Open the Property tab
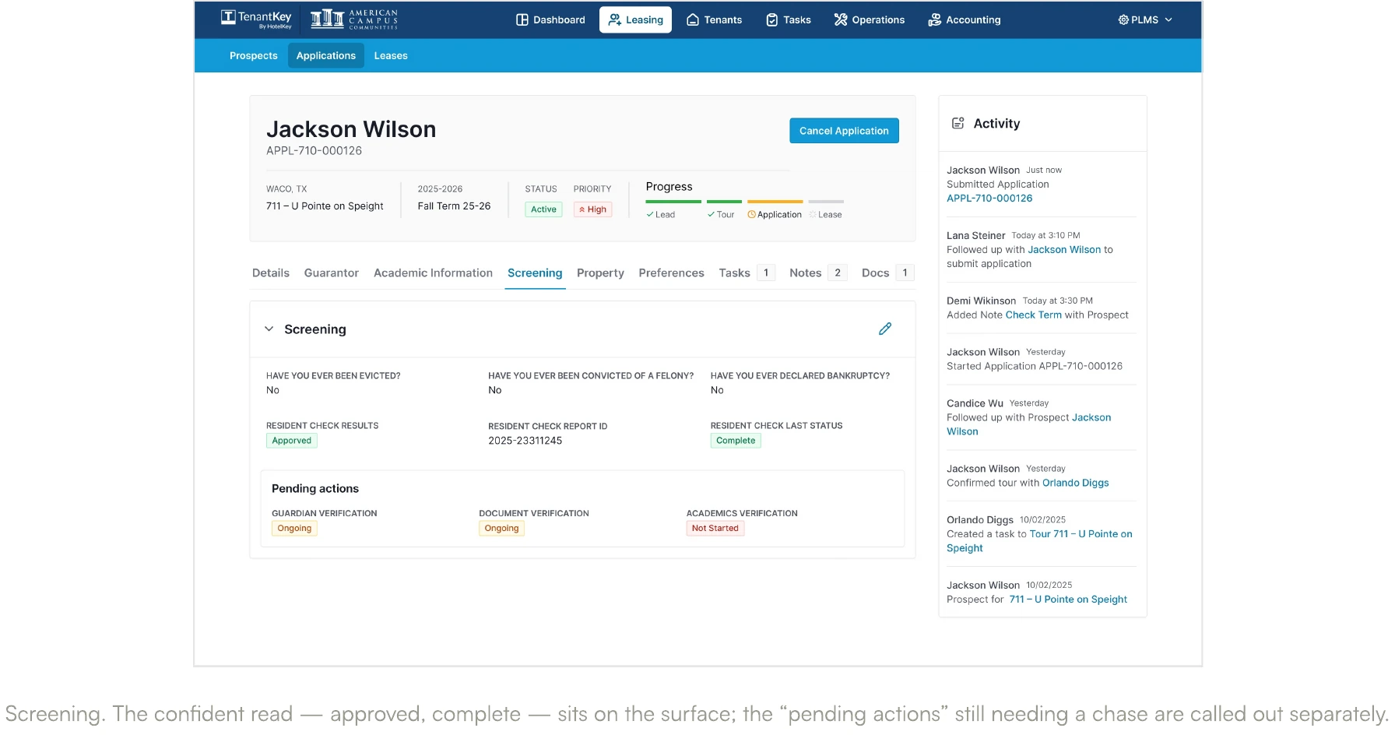Viewport: 1395px width, 735px height. (x=600, y=273)
